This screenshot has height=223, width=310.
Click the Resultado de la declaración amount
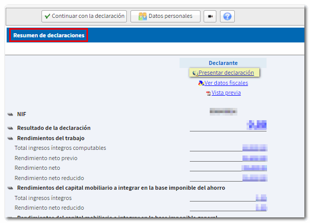tap(257, 124)
